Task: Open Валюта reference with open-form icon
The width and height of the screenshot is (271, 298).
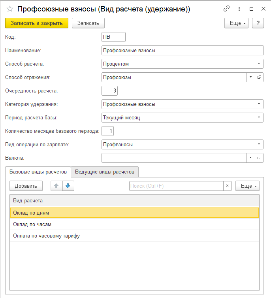Action: coord(259,158)
